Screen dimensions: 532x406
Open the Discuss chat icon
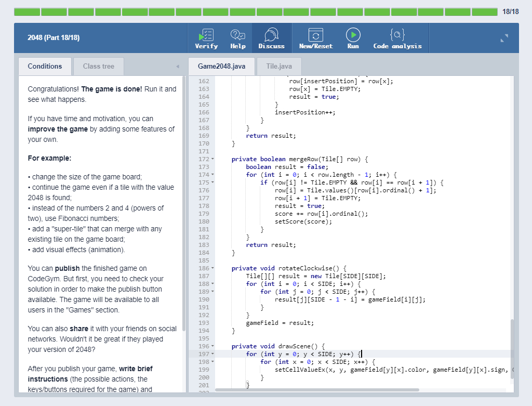click(x=271, y=35)
